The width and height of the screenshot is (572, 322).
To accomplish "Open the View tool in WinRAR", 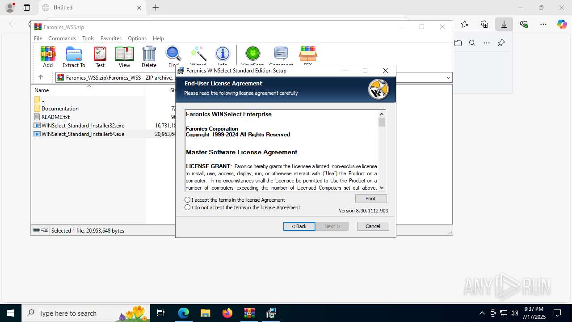I will pyautogui.click(x=124, y=57).
